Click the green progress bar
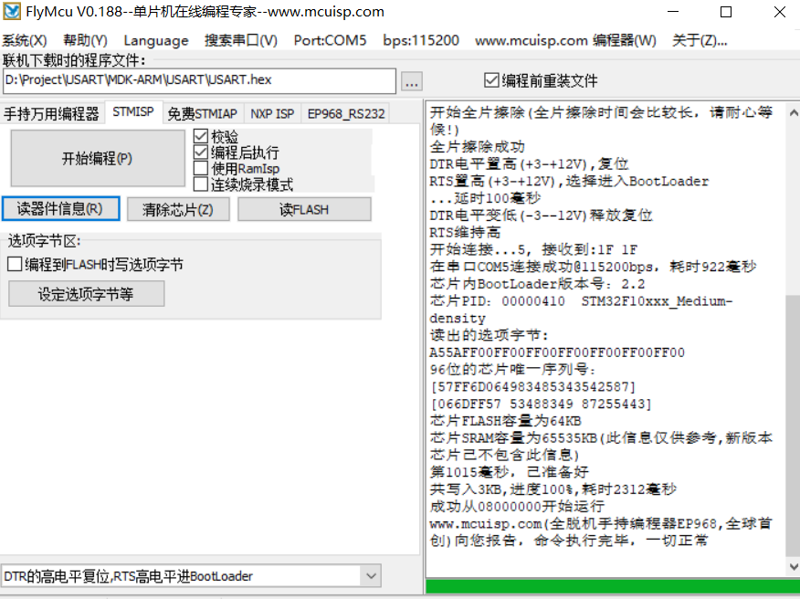This screenshot has width=800, height=599. tap(613, 586)
